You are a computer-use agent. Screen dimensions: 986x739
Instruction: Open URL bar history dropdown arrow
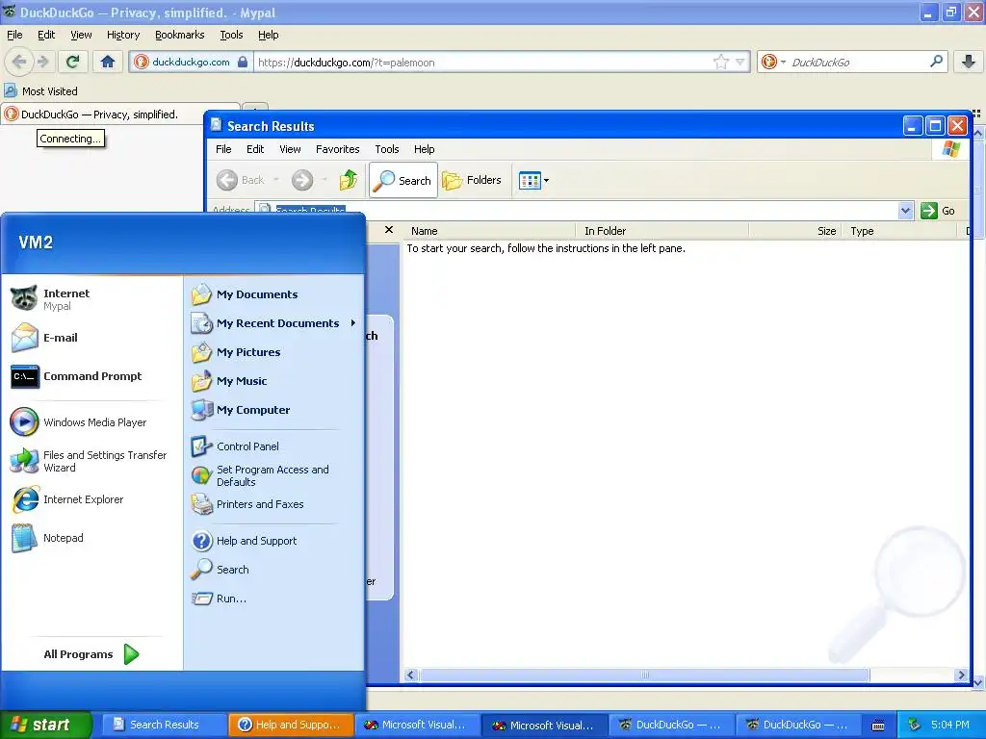pos(740,62)
